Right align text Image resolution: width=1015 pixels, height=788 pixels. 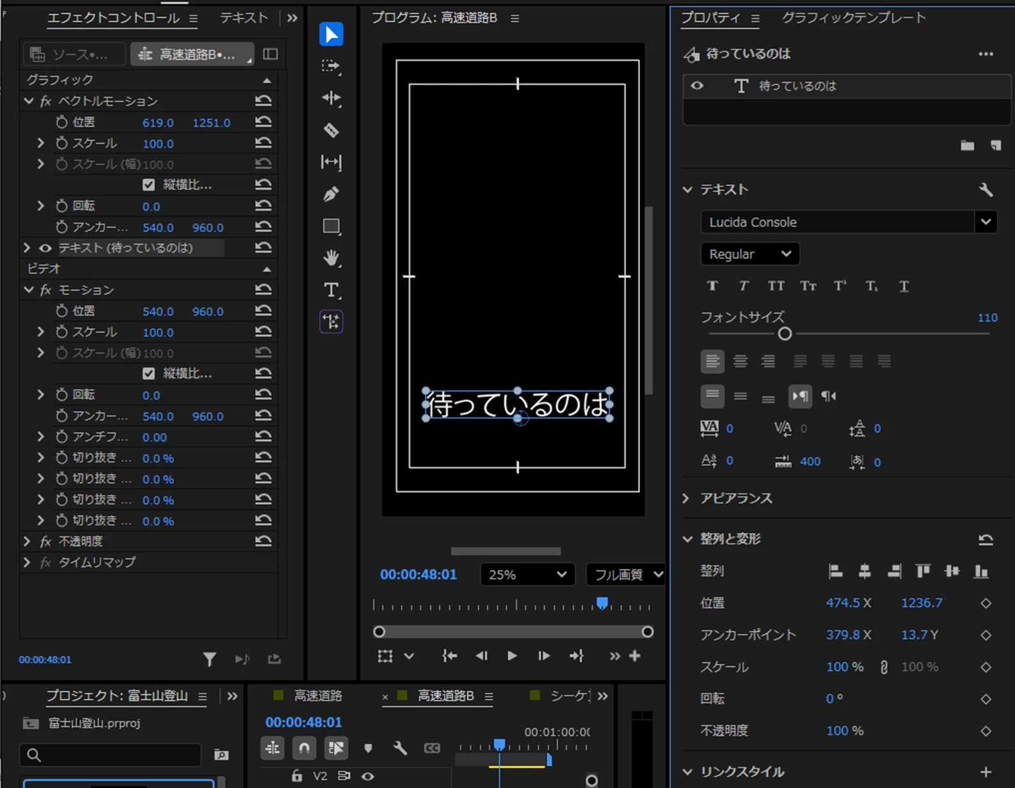click(768, 362)
